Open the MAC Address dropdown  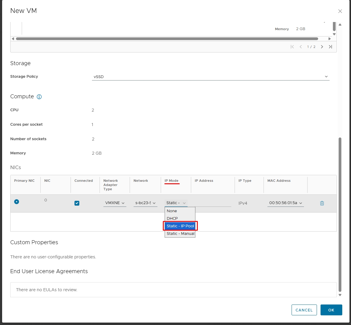click(x=286, y=203)
